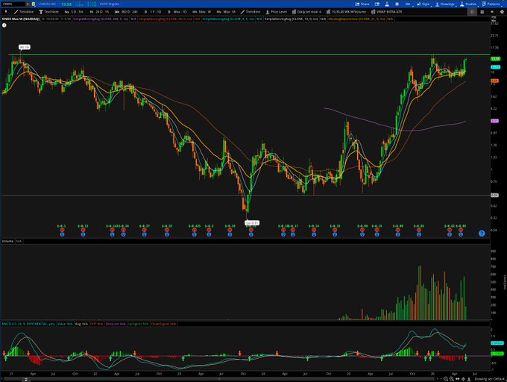Click the first blue dividend marker icon
This screenshot has height=382, width=507.
[62, 234]
